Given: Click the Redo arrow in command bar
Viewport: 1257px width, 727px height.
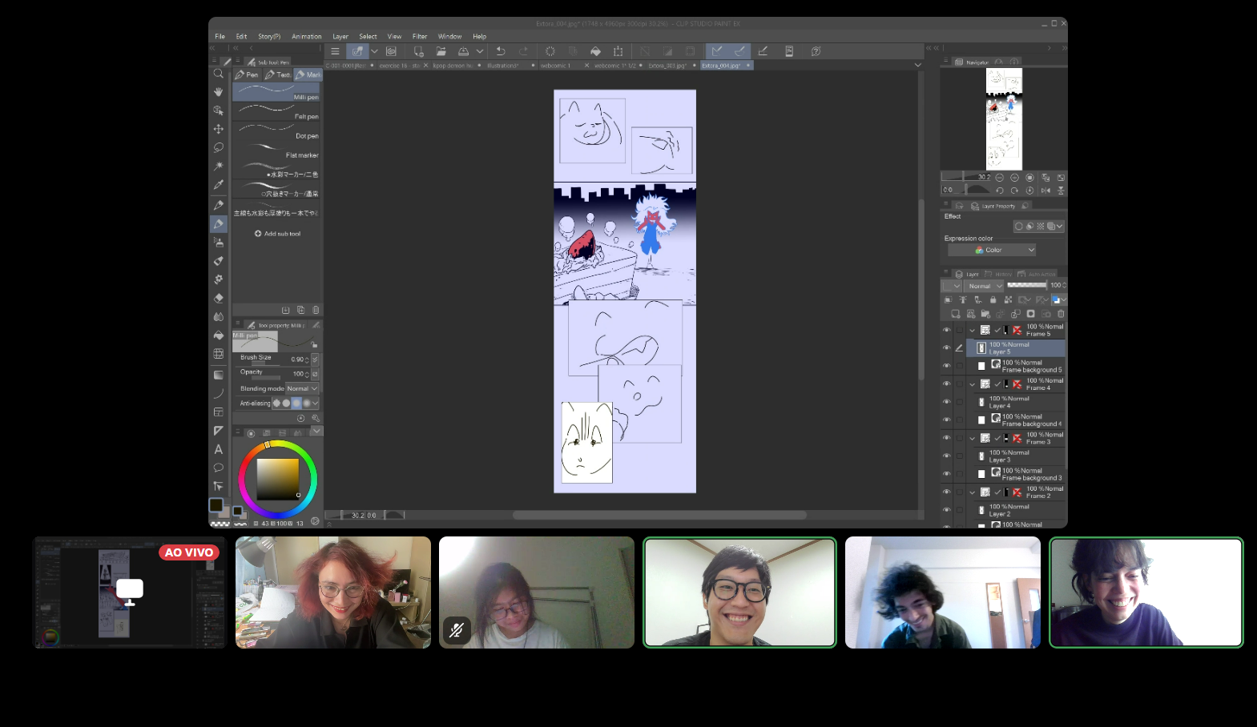Looking at the screenshot, I should (x=524, y=51).
